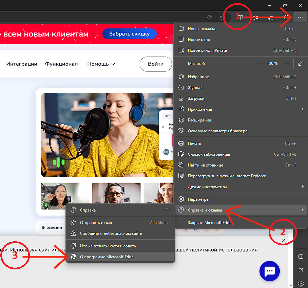Toggle the sidebar panel layout icon

click(301, 257)
